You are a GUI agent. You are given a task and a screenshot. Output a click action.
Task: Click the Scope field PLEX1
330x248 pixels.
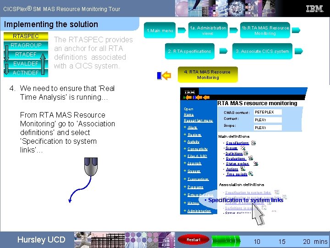coord(268,128)
